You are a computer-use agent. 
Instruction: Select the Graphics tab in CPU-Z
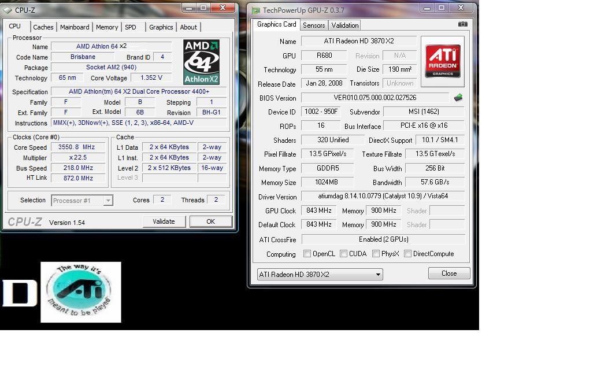(161, 27)
